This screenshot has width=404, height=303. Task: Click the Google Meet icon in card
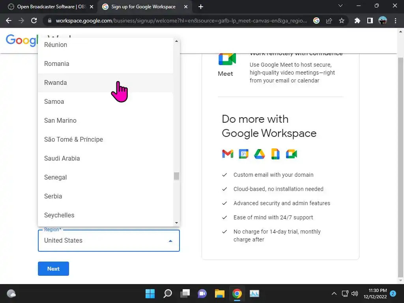tap(227, 59)
